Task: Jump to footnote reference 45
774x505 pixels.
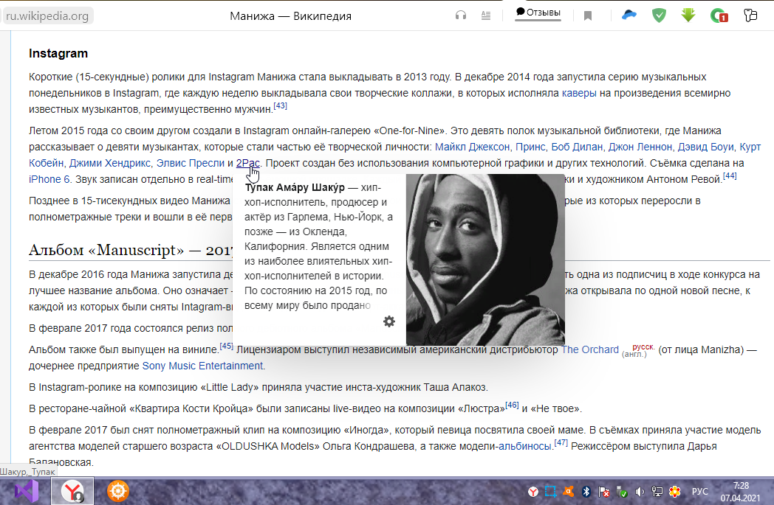Action: pos(226,346)
